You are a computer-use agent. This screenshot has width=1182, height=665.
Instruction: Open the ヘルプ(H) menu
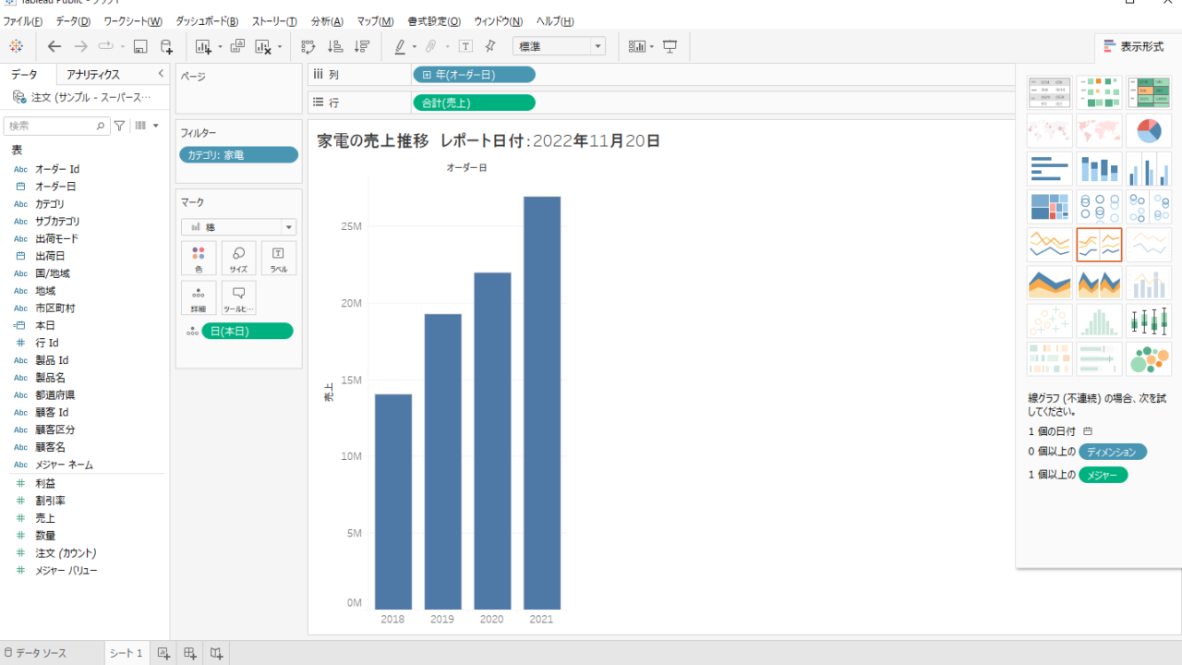(555, 21)
